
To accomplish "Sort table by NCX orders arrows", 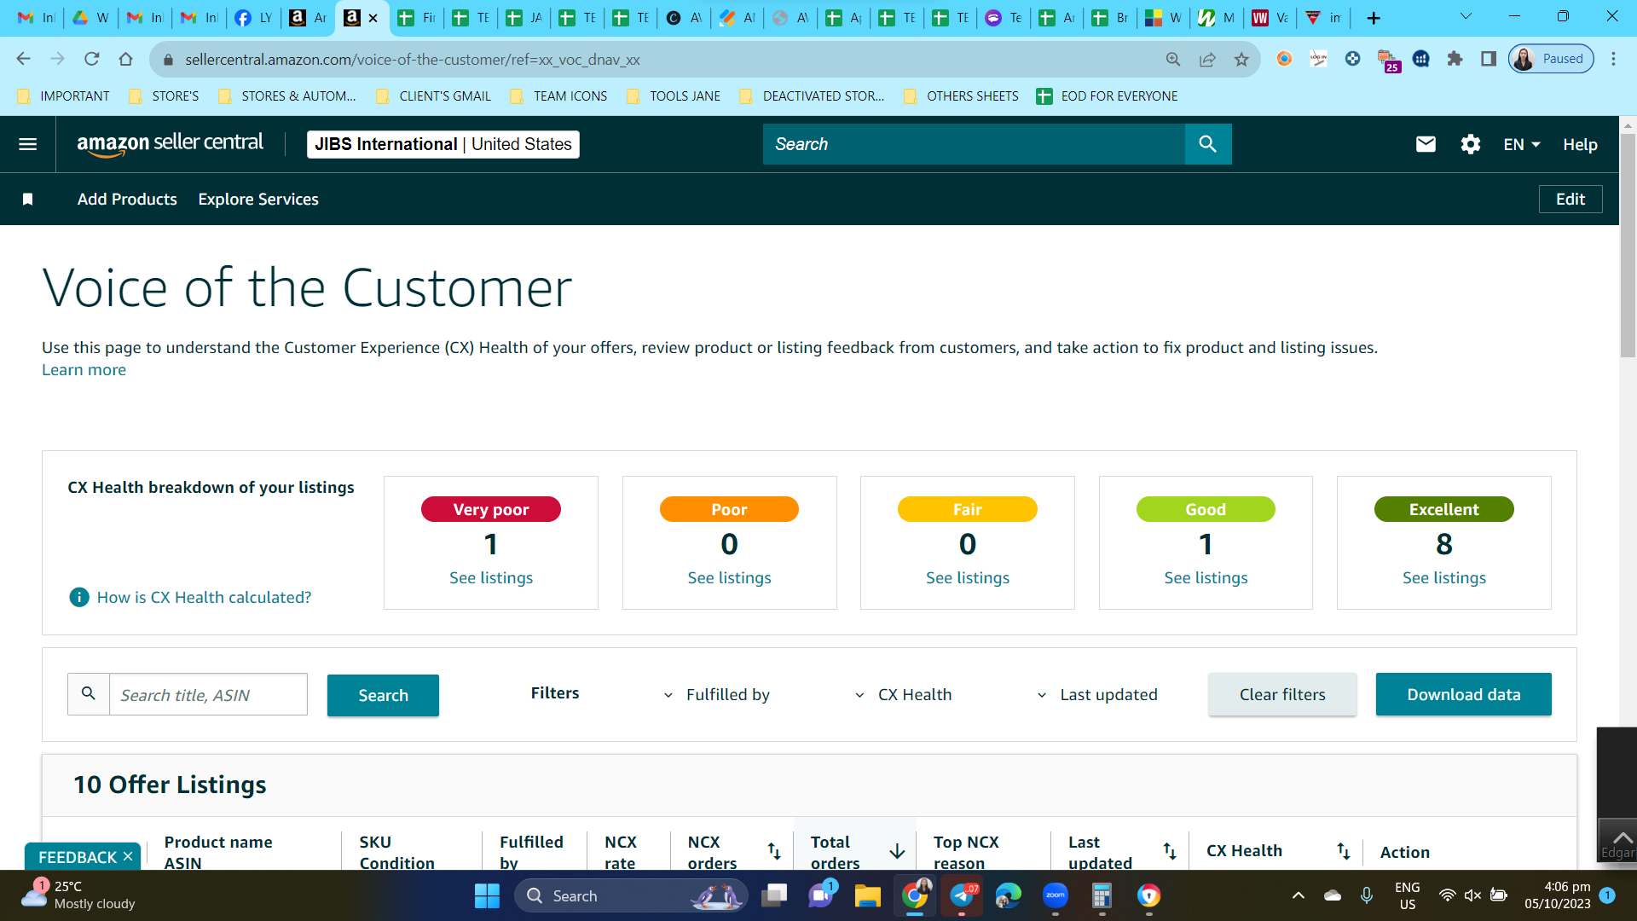I will pyautogui.click(x=774, y=850).
